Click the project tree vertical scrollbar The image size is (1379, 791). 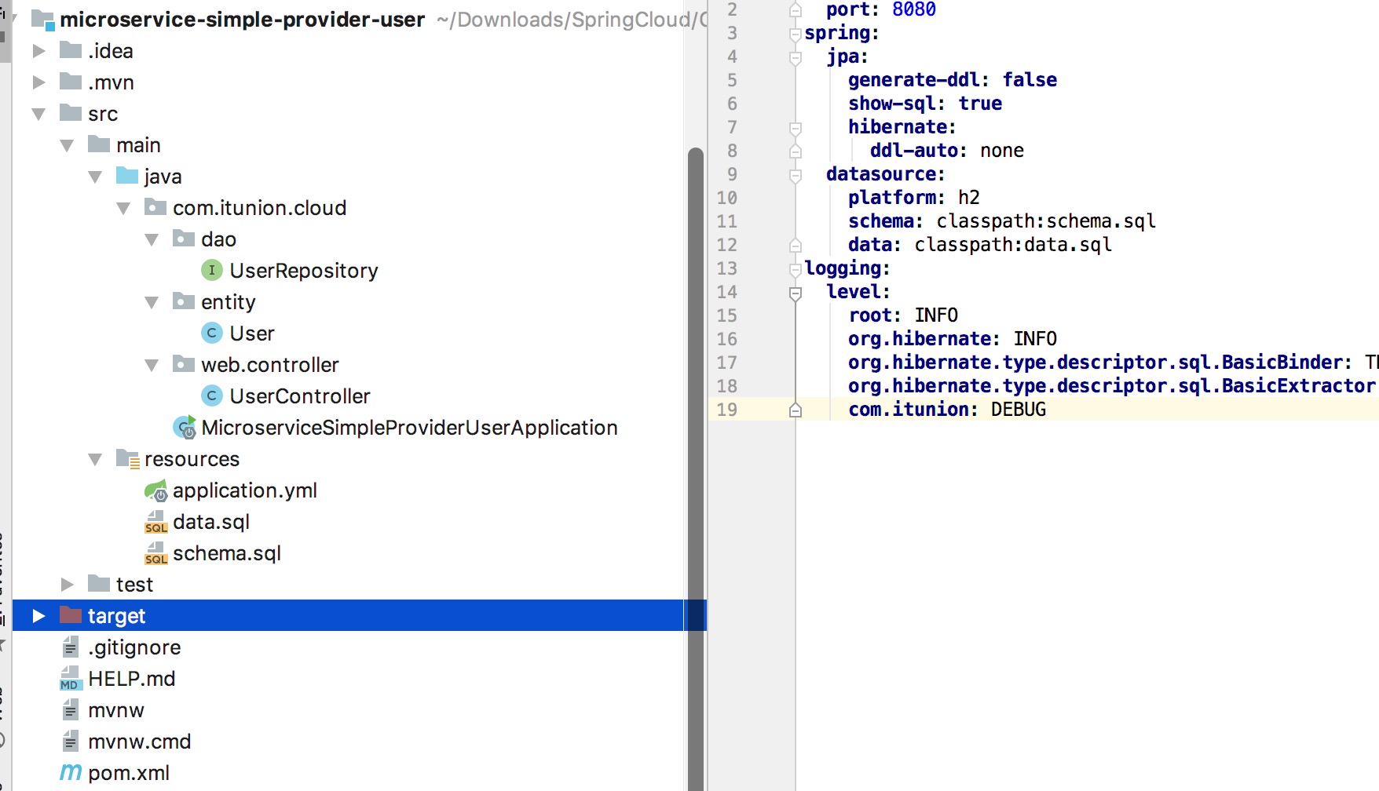[696, 469]
